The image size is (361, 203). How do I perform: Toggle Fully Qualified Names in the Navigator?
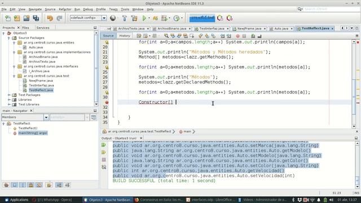[x=49, y=185]
